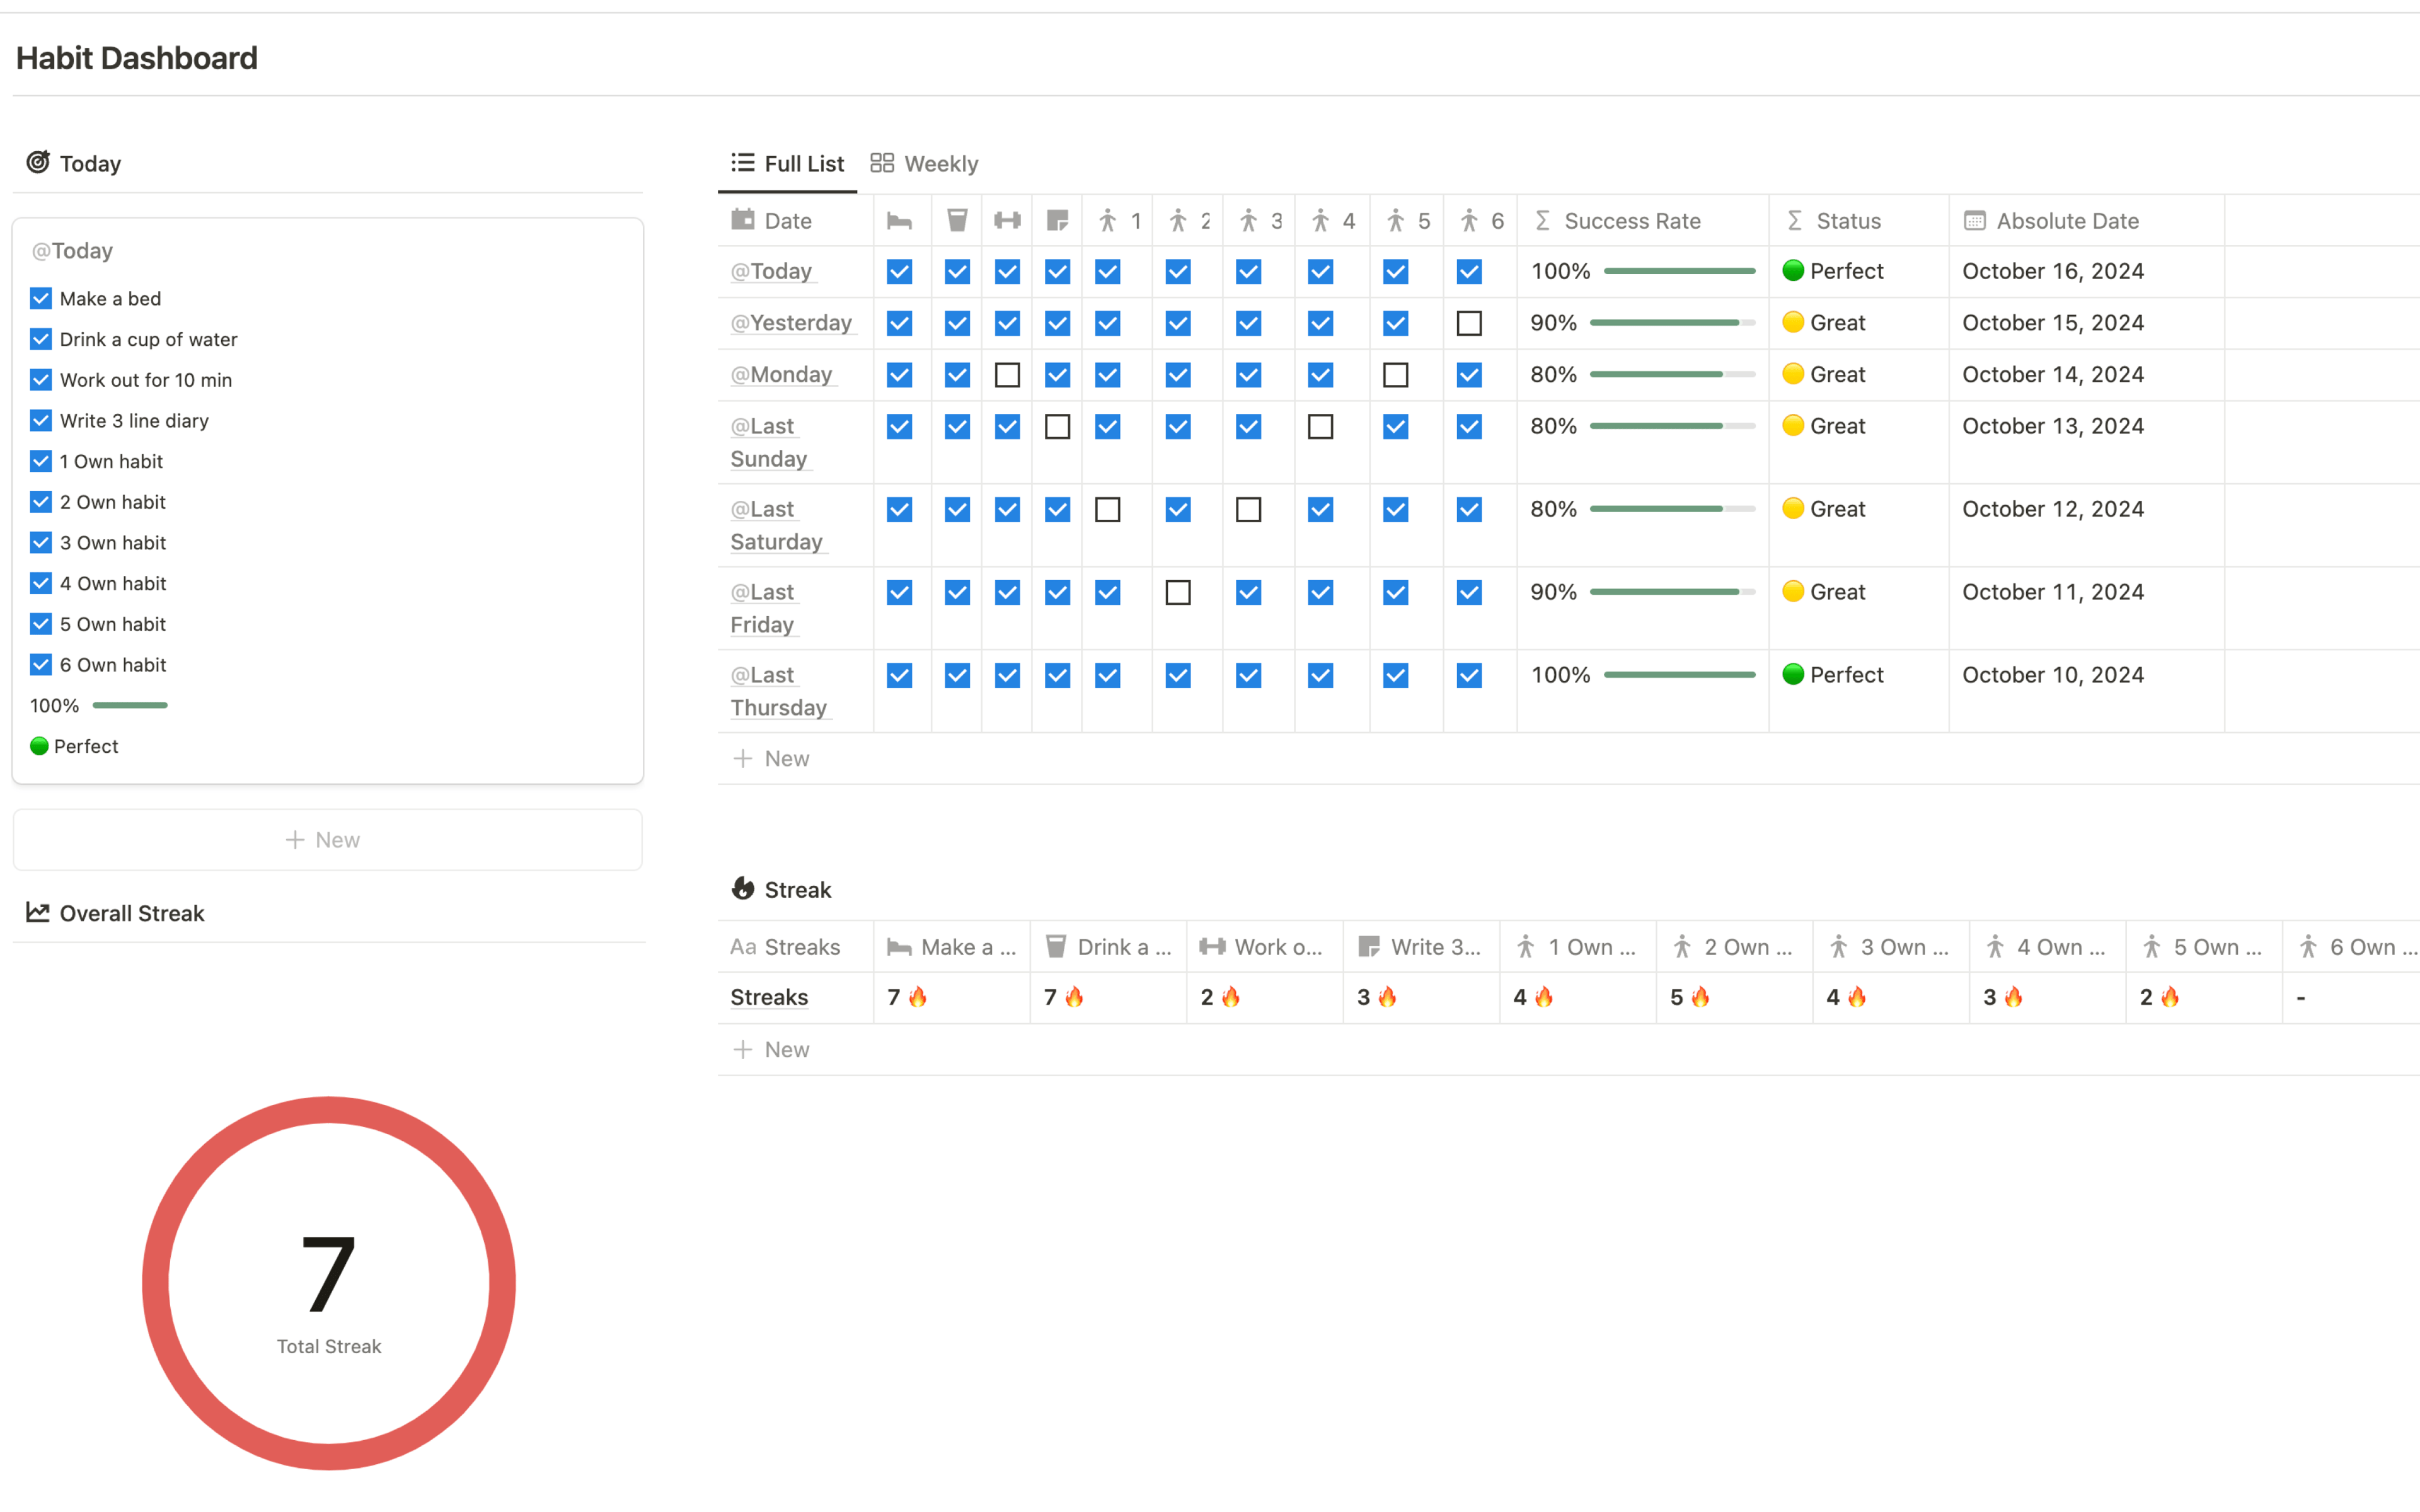Click the chart icon beside Overall Streak
The image size is (2420, 1512).
click(x=38, y=912)
